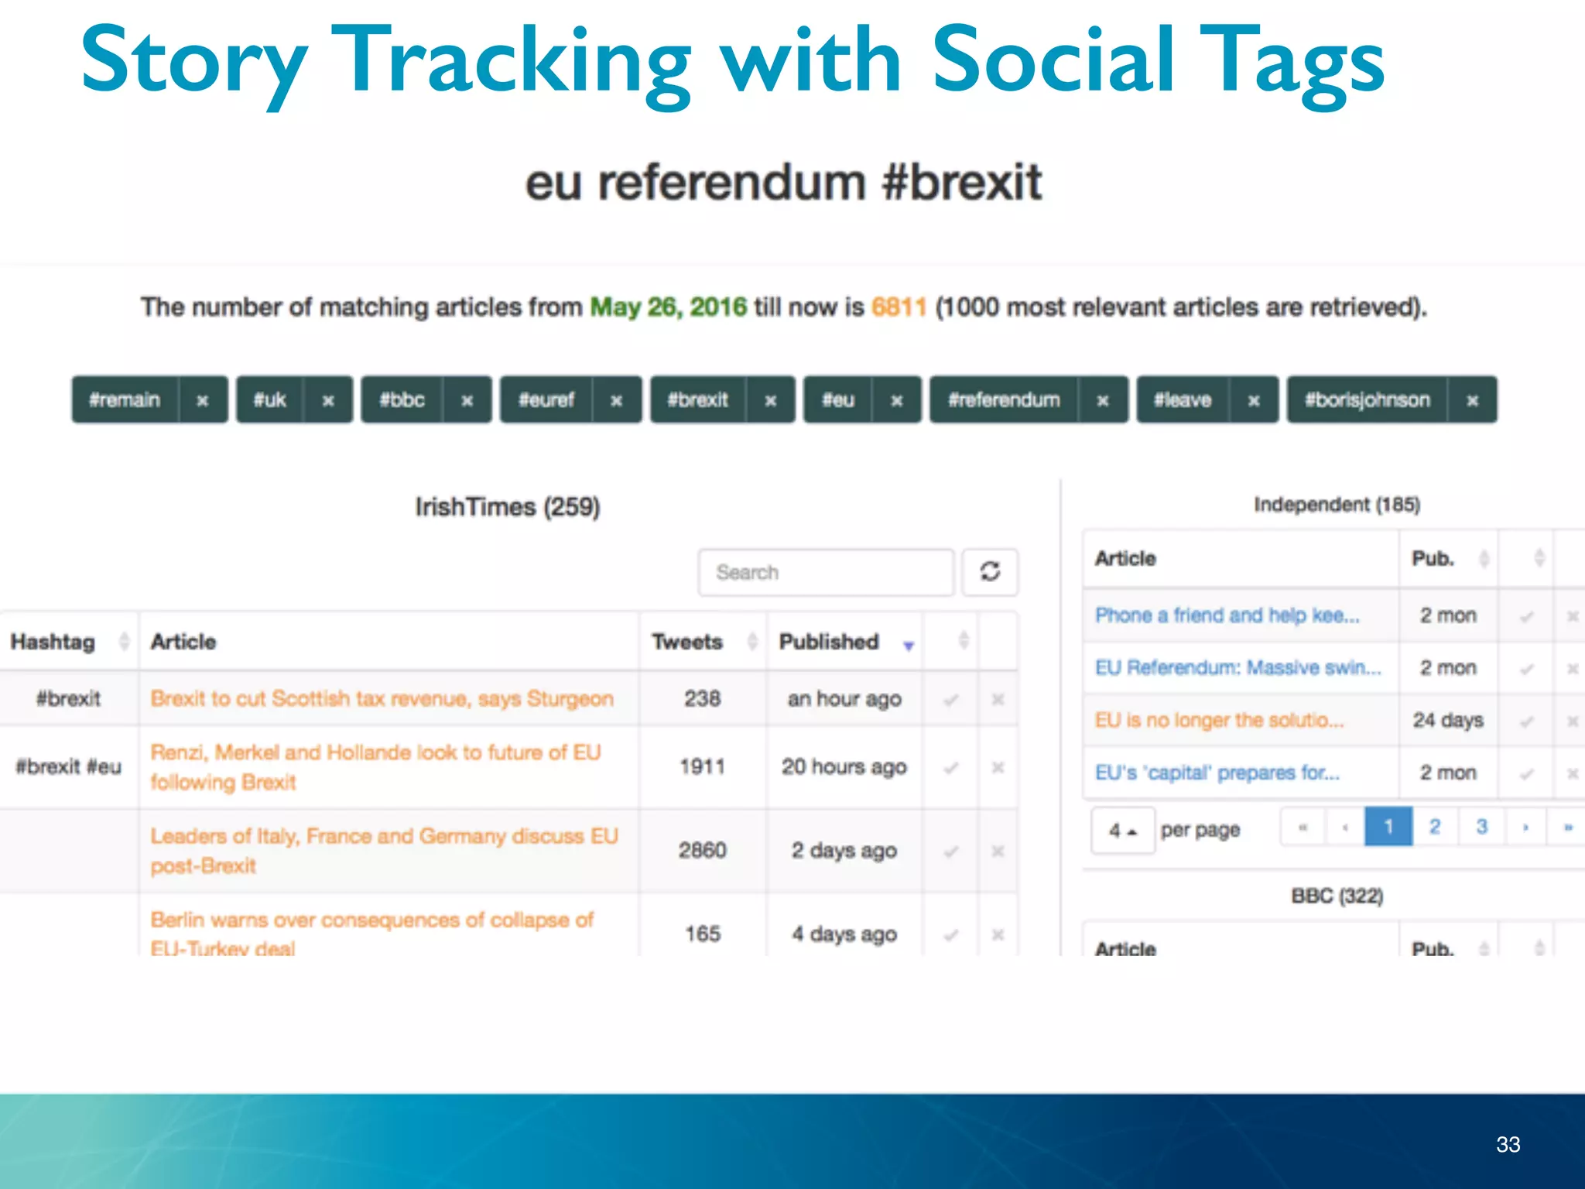Select the #uk hashtag tag
Viewport: 1585px width, 1189px height.
pos(270,400)
